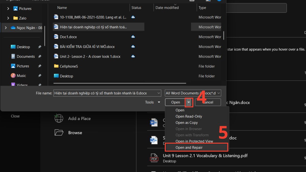Click the PDF icon for Unit 9 Lesson
This screenshot has height=172, width=306.
(154, 158)
